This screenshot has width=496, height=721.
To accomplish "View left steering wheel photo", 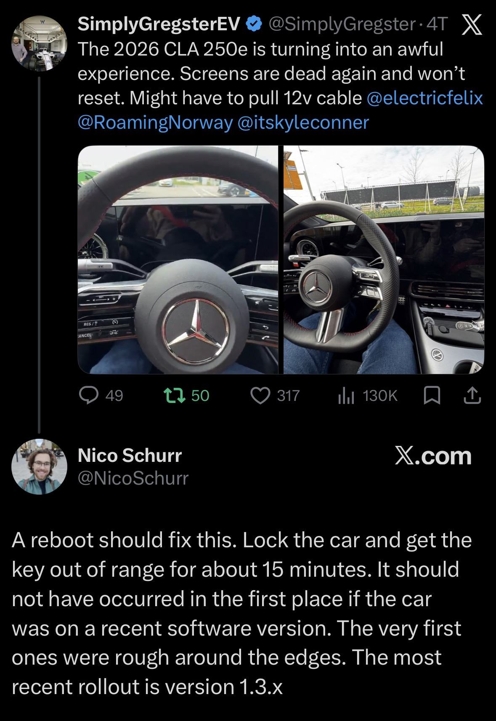I will click(x=178, y=260).
